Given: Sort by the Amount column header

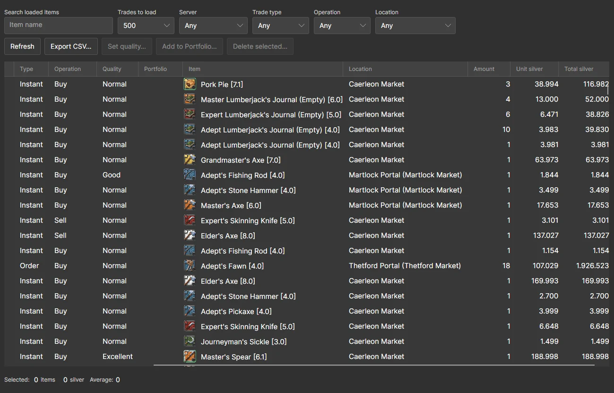Looking at the screenshot, I should (x=489, y=69).
